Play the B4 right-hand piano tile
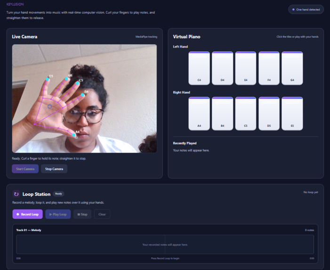The height and width of the screenshot is (270, 330). pyautogui.click(x=223, y=114)
